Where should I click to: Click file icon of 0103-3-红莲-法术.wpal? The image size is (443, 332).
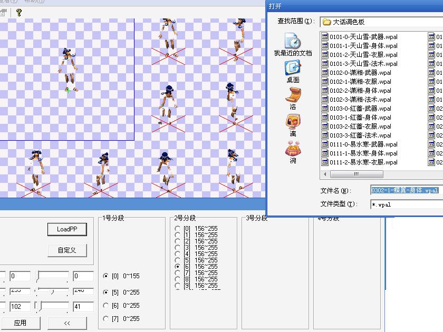point(325,135)
